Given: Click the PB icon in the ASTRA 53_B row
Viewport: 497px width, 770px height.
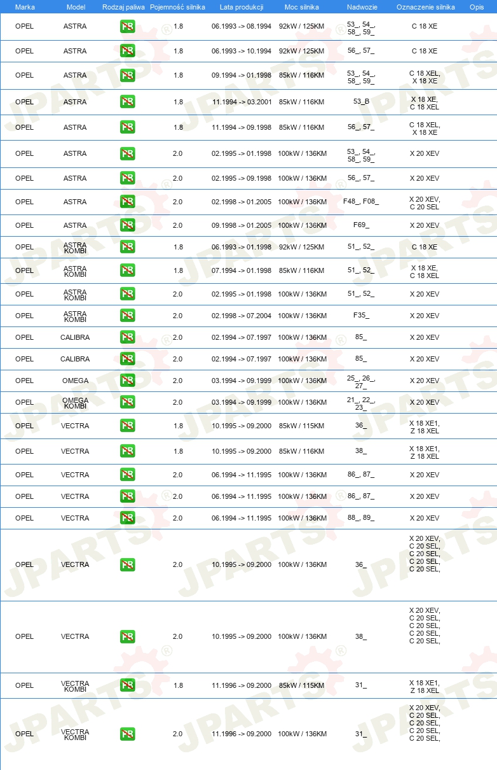Looking at the screenshot, I should click(x=128, y=102).
